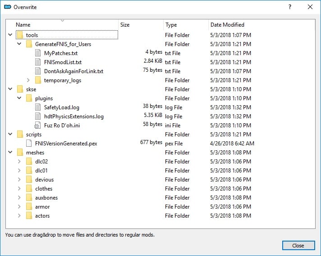
Task: Click the MyPatches.txt document icon
Action: click(38, 53)
